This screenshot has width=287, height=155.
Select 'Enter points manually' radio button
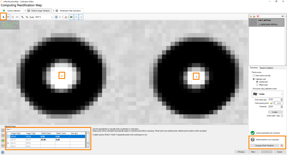[254, 75]
